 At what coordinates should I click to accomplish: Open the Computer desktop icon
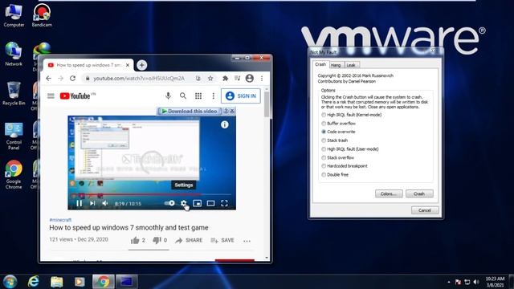14,16
